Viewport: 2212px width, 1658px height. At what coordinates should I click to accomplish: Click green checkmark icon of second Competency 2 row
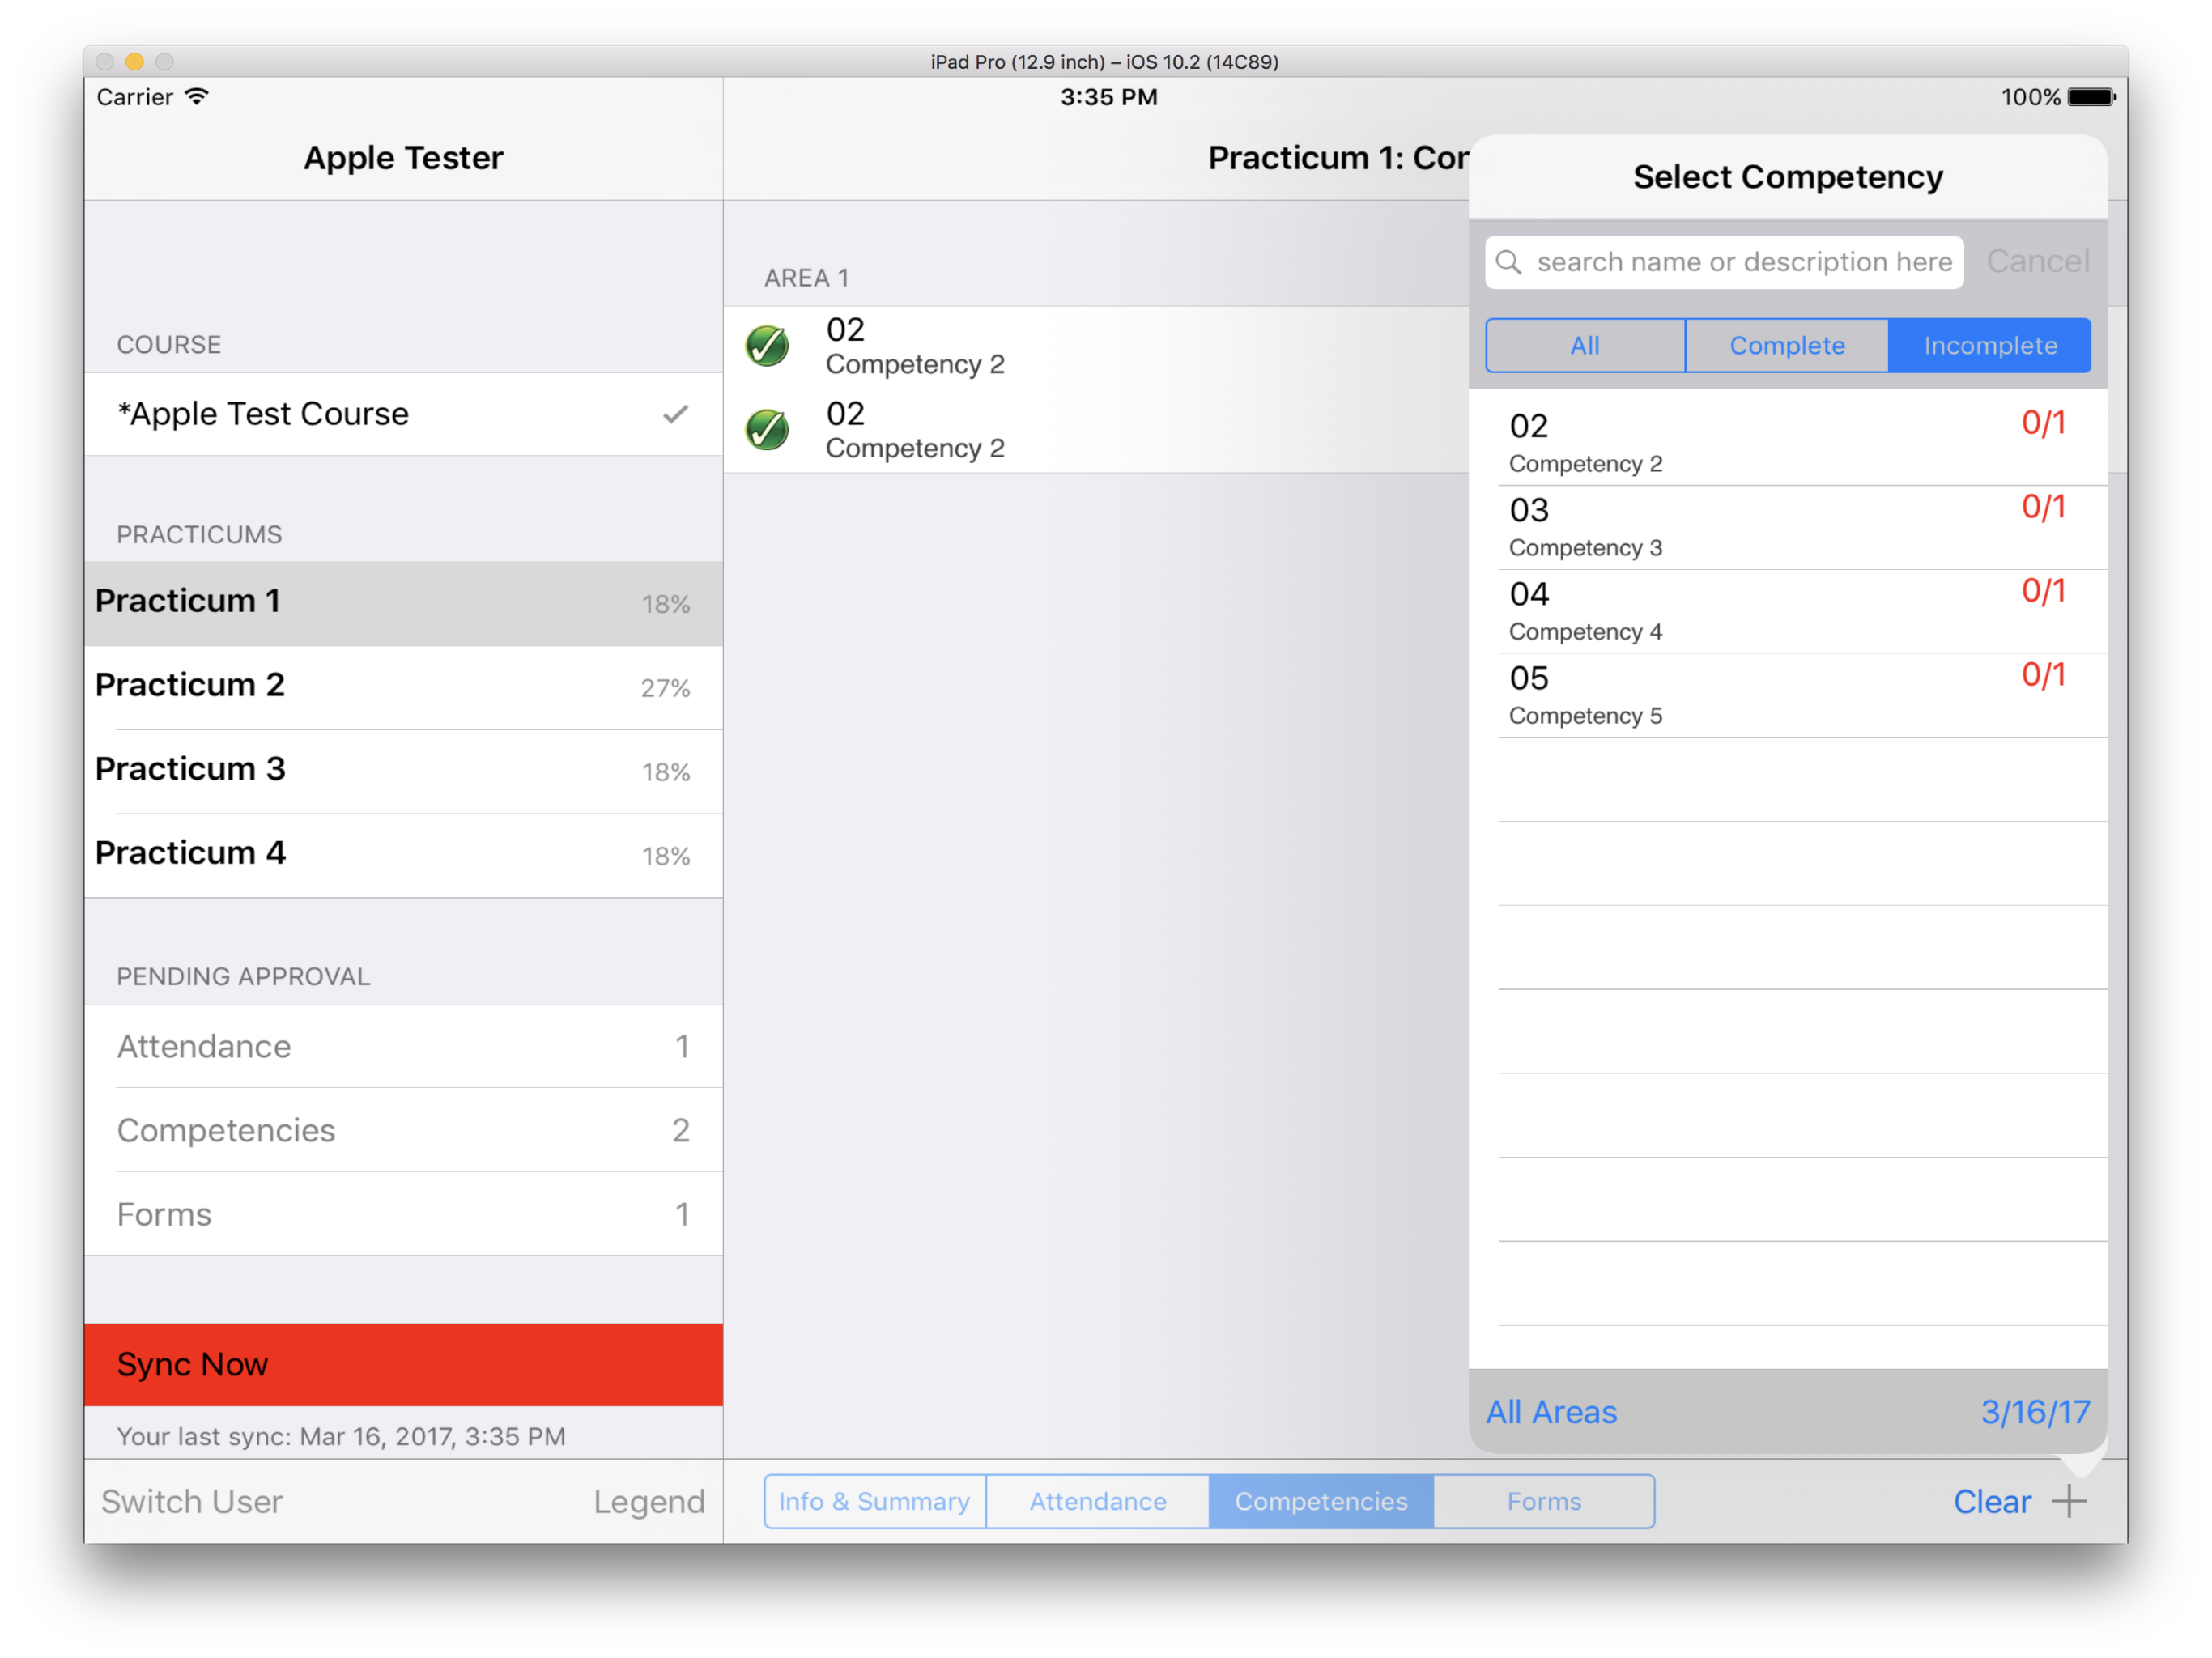pyautogui.click(x=767, y=430)
